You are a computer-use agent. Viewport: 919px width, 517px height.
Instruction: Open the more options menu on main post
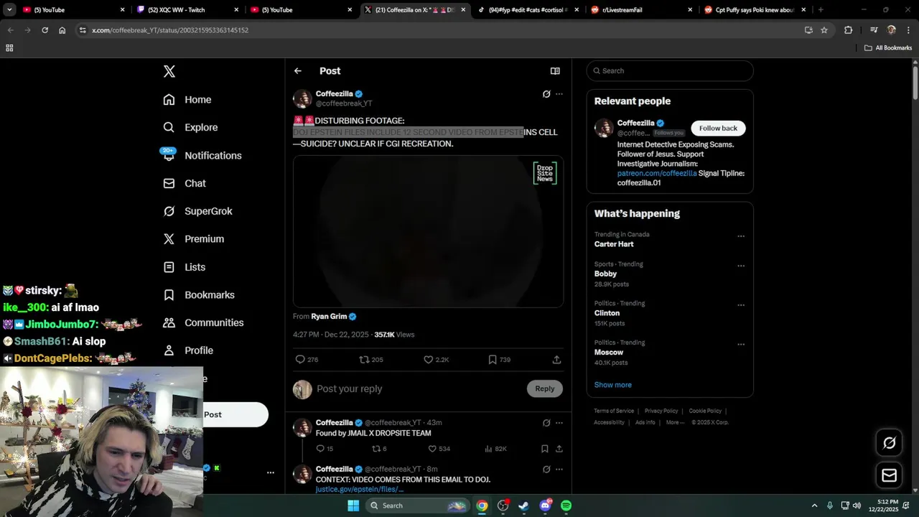(x=559, y=94)
